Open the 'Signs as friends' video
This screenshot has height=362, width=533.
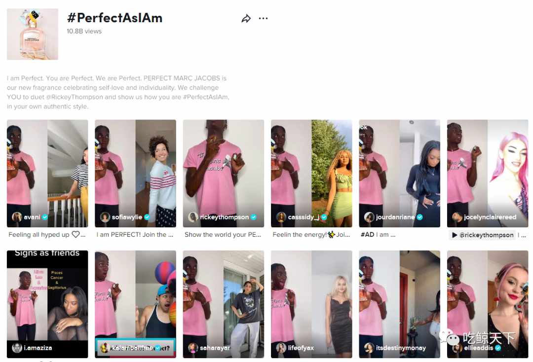(x=47, y=304)
